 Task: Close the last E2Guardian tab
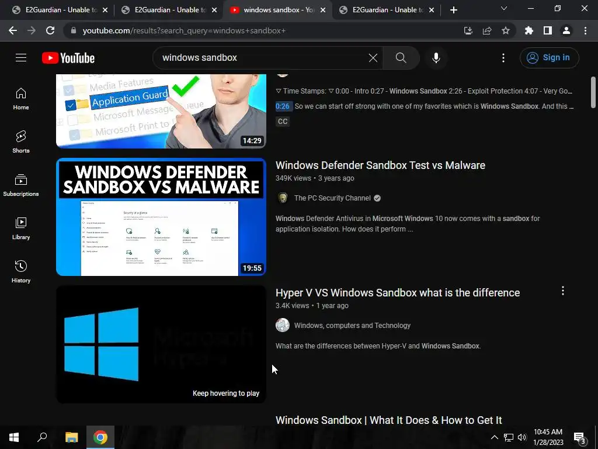pos(432,10)
